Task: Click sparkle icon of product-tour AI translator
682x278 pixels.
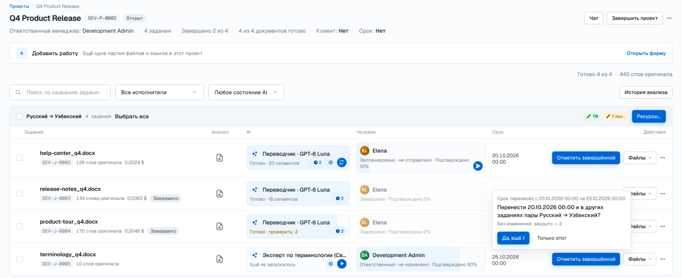Action: tap(255, 222)
